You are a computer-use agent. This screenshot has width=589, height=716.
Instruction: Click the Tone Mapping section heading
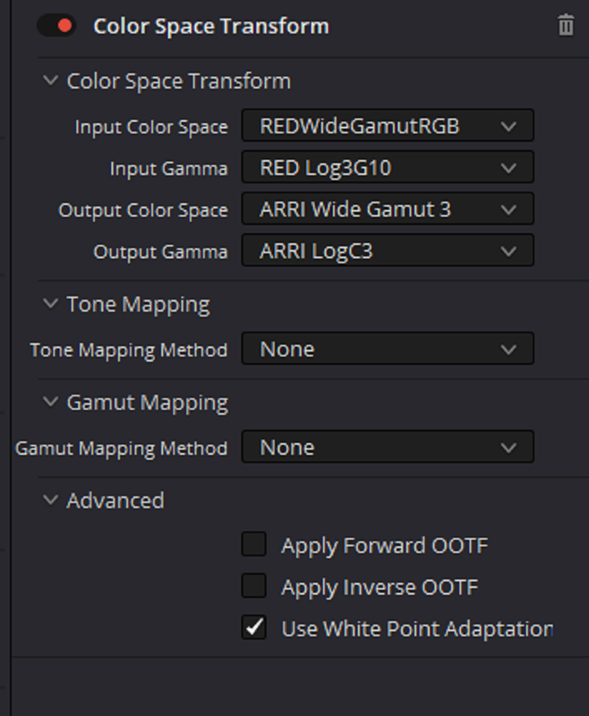pyautogui.click(x=139, y=304)
